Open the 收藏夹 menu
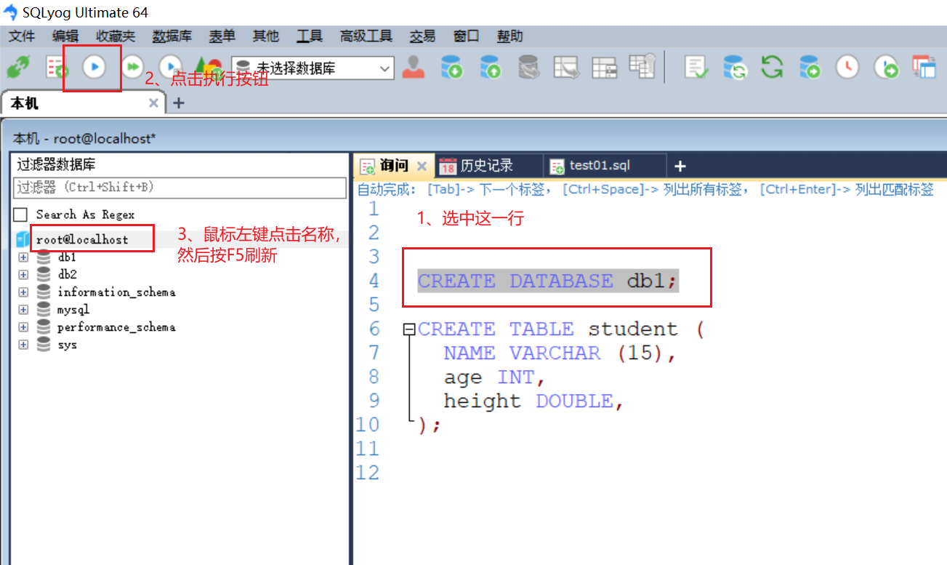This screenshot has height=565, width=947. pyautogui.click(x=116, y=36)
